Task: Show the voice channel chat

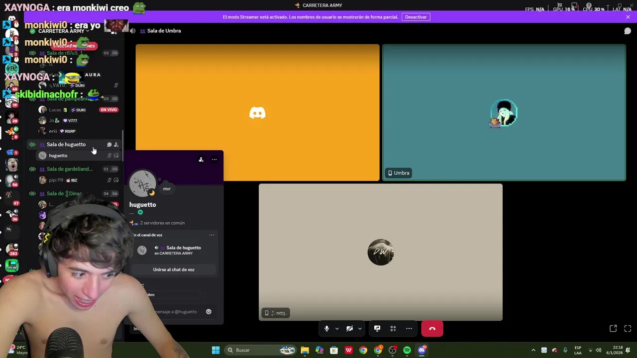Action: point(628,31)
